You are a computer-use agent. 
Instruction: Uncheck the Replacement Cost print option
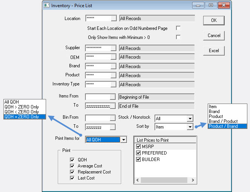coord(72,172)
